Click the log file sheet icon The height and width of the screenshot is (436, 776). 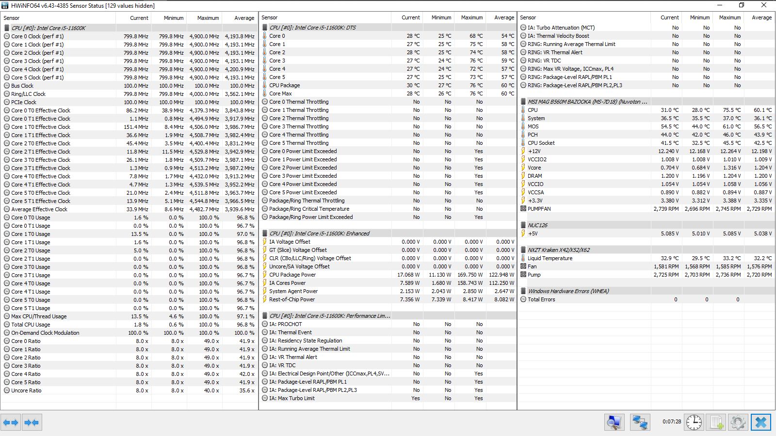click(x=716, y=422)
